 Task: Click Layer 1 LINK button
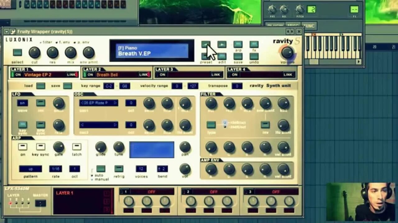tap(72, 75)
